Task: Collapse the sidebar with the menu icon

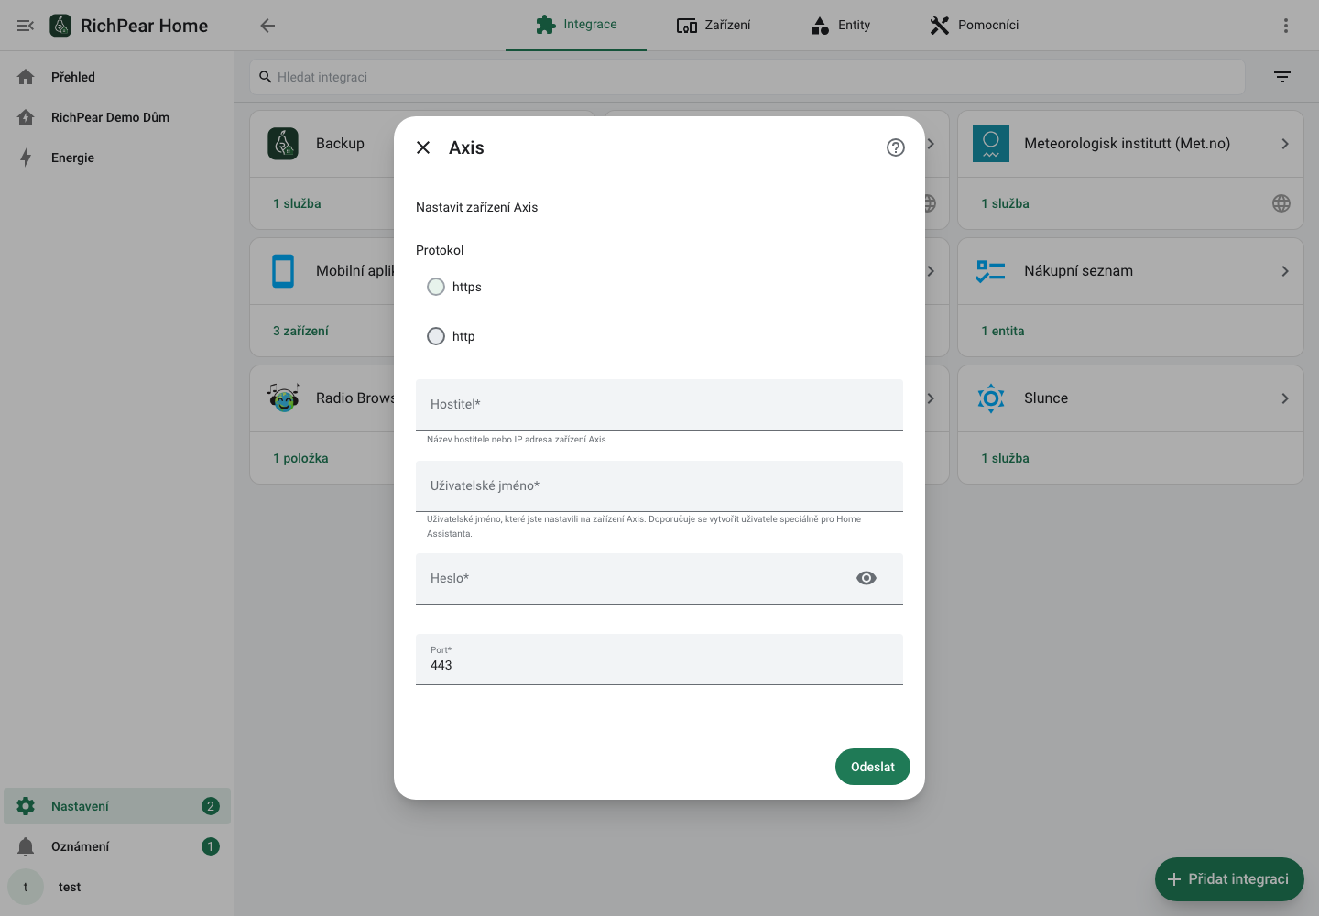Action: coord(26,26)
